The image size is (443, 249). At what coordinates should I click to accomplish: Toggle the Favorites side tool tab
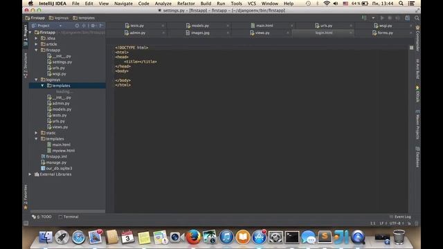[26, 196]
